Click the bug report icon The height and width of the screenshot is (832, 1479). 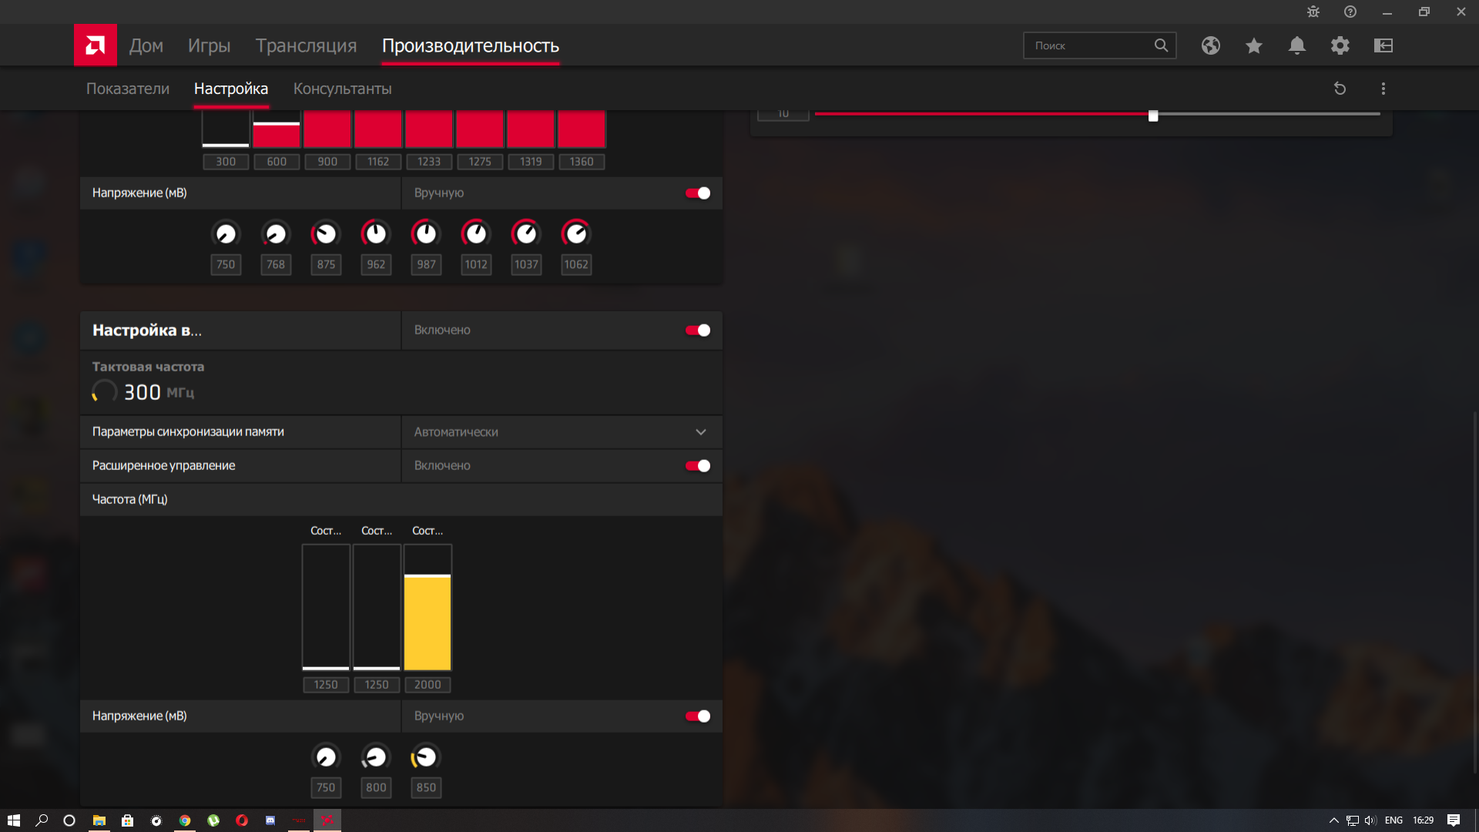click(x=1313, y=12)
